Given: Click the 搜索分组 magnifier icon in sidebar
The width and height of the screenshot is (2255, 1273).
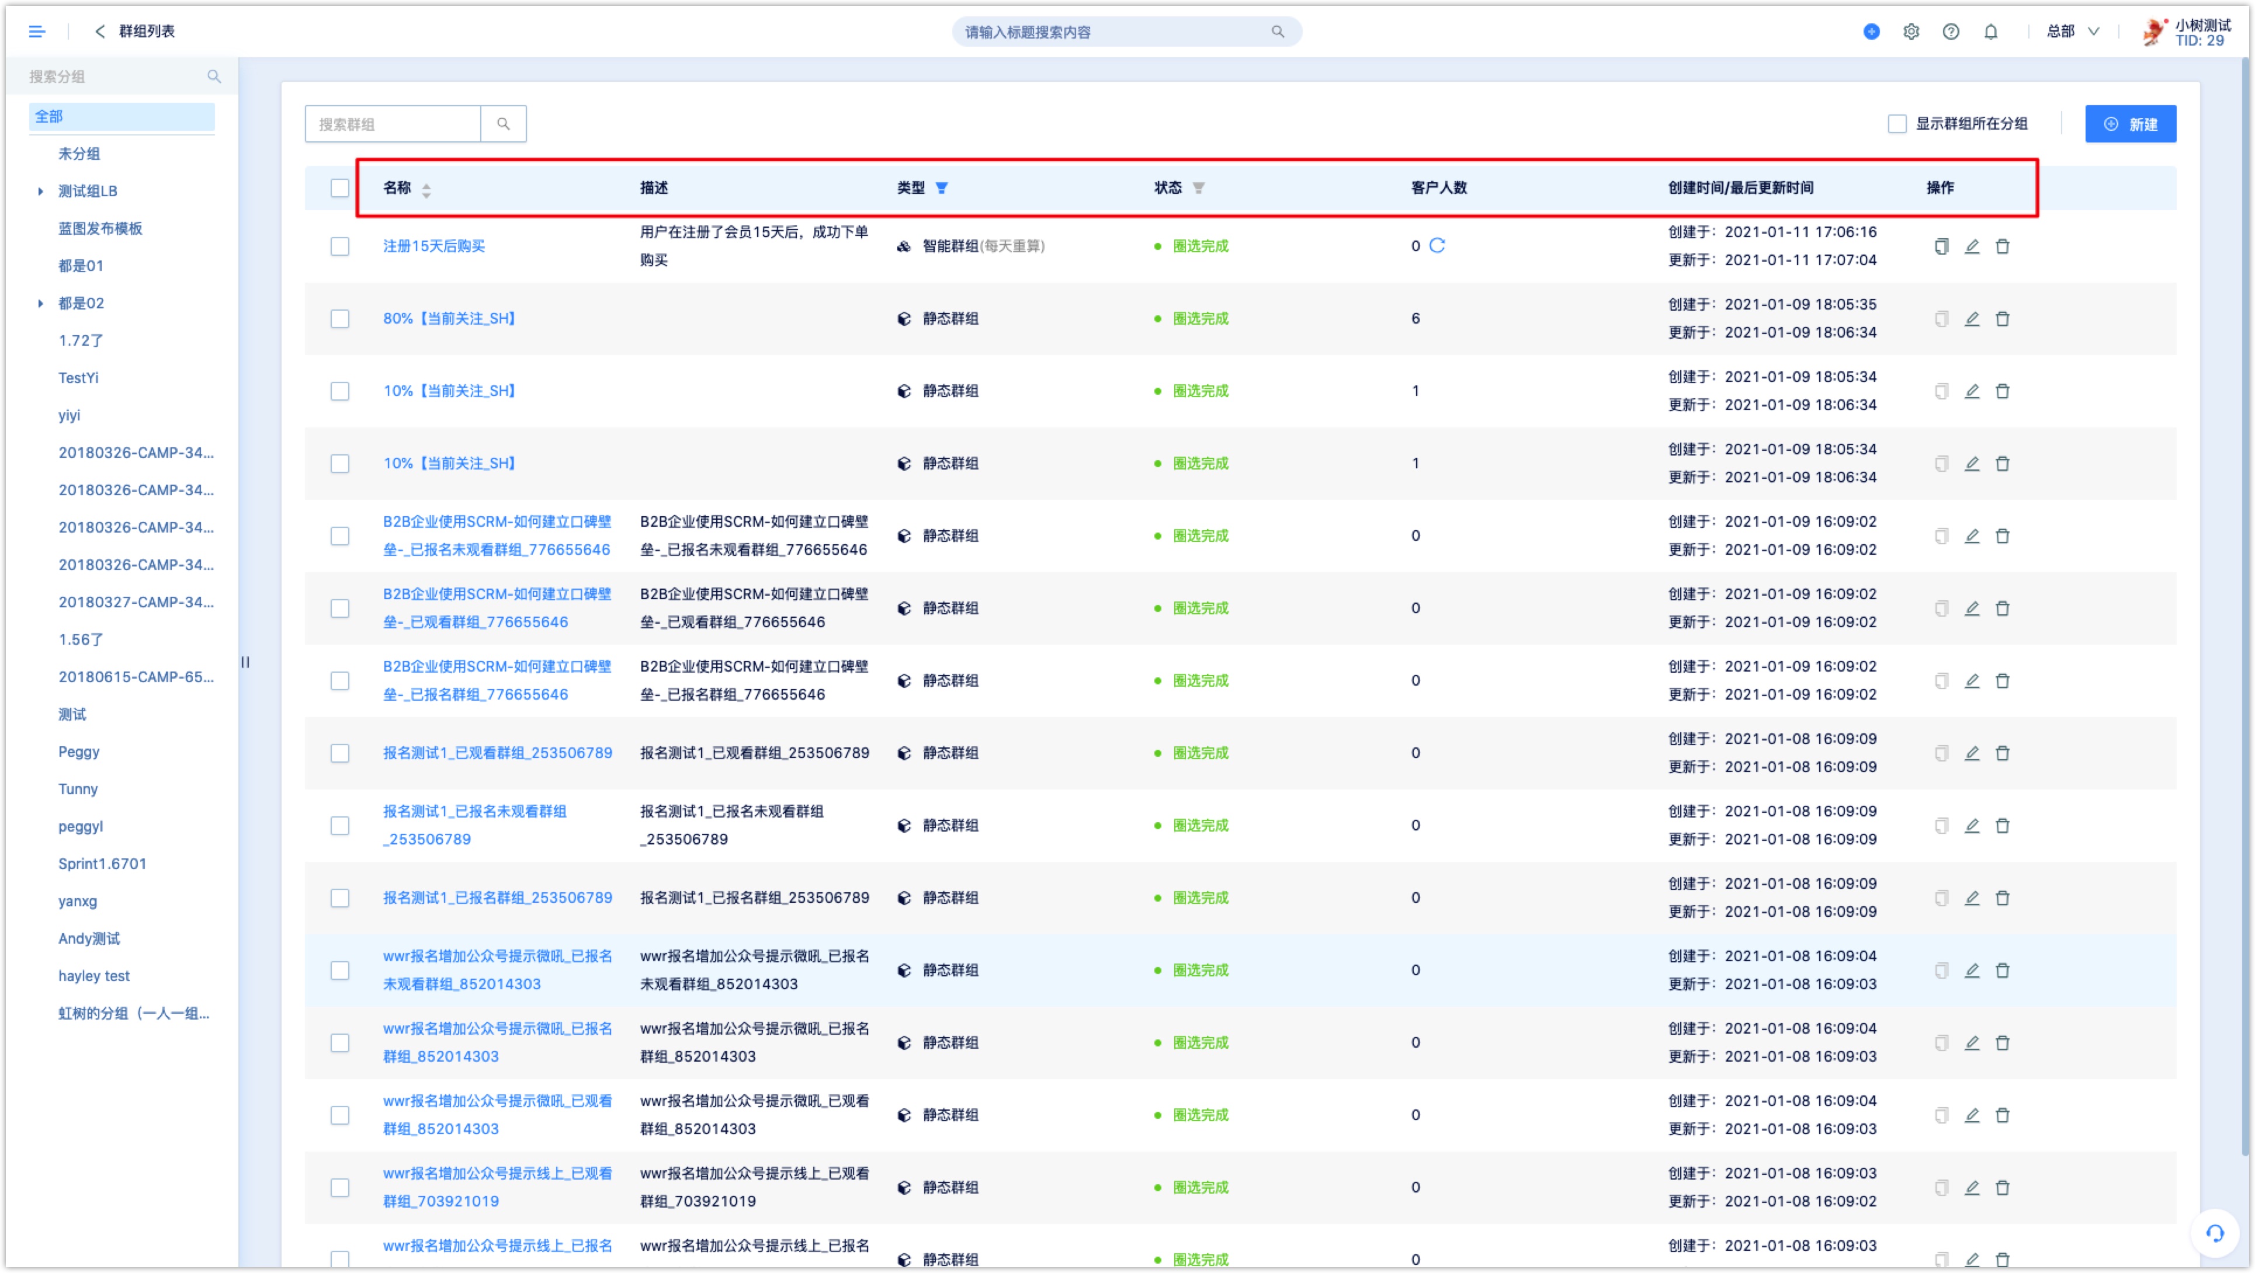Looking at the screenshot, I should [214, 76].
